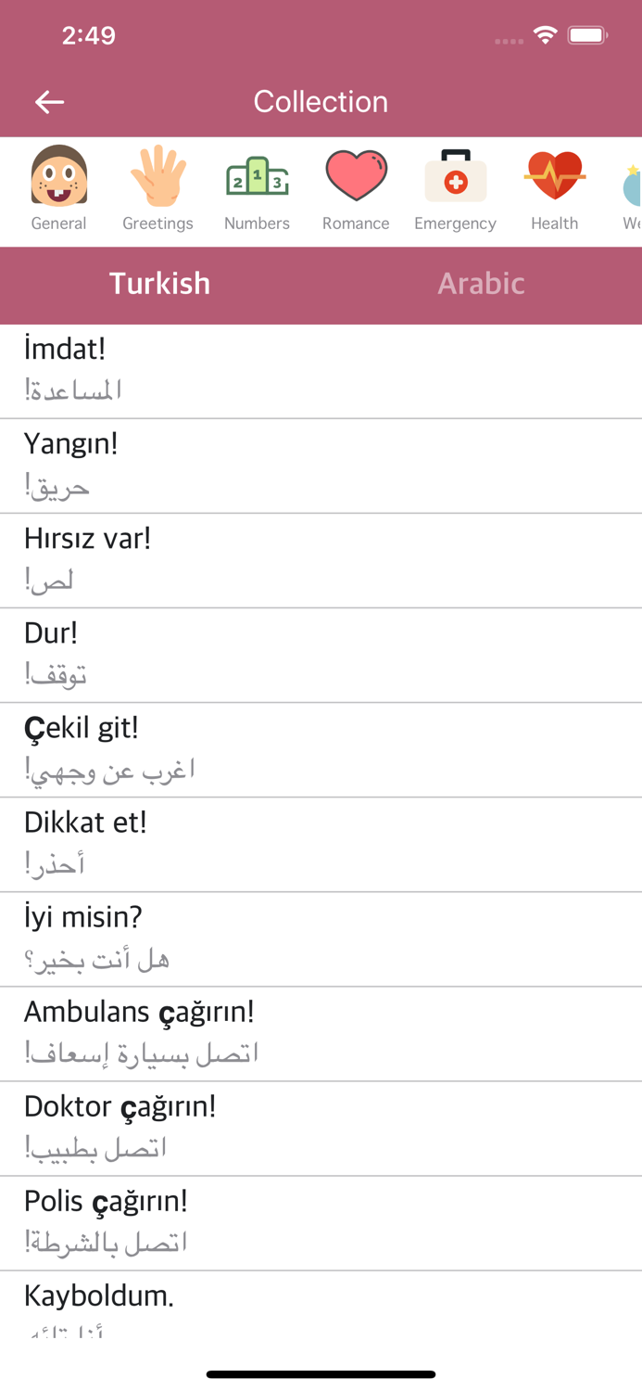Tap the Çekil git! phrase row
This screenshot has height=1391, width=642.
[321, 747]
